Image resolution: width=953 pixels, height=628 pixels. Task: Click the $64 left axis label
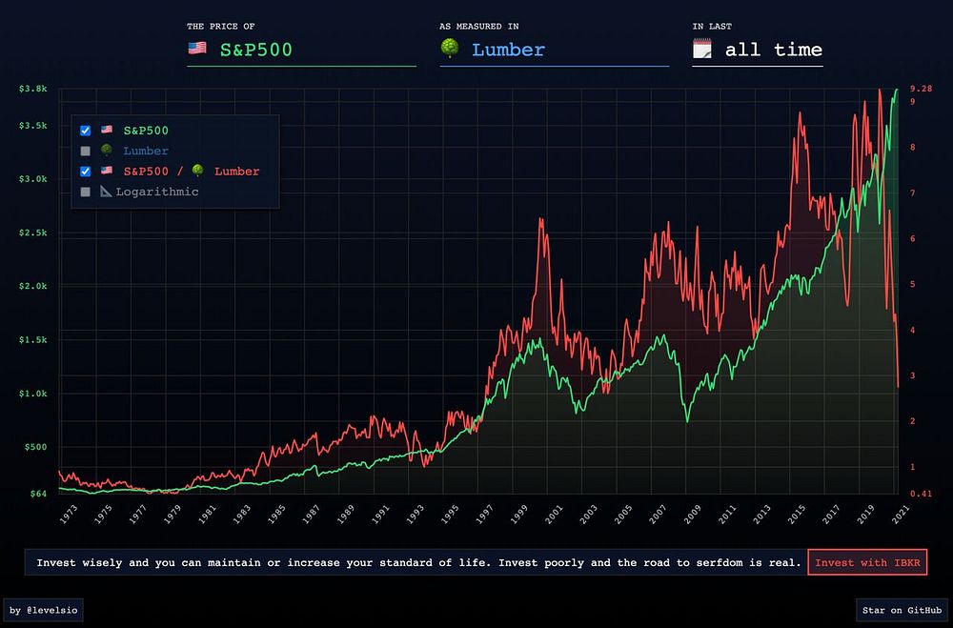coord(38,494)
